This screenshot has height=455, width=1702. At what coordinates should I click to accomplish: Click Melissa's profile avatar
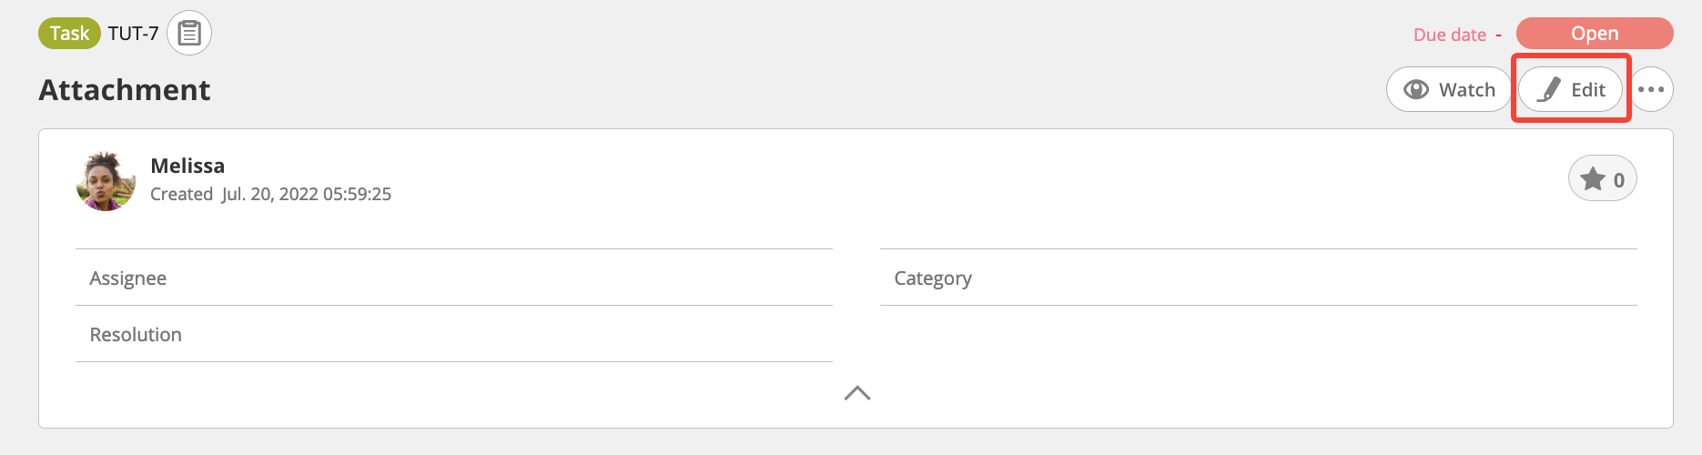coord(106,181)
